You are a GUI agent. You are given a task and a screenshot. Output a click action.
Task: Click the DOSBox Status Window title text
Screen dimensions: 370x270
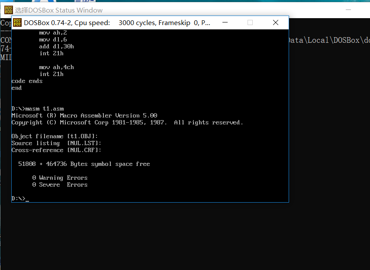click(x=59, y=10)
